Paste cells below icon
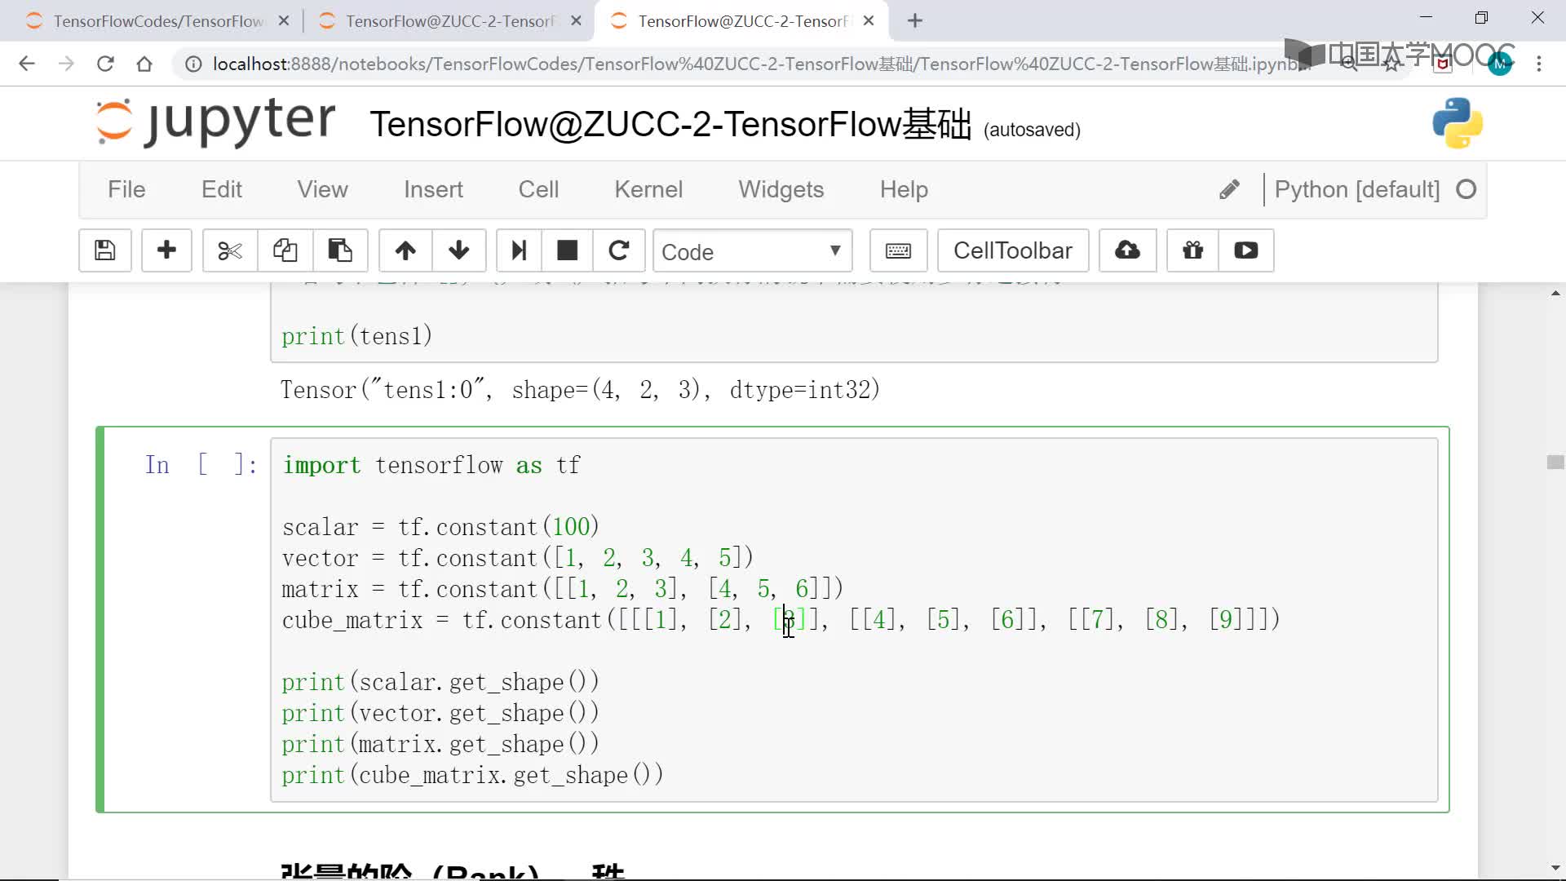The height and width of the screenshot is (881, 1566). point(340,250)
